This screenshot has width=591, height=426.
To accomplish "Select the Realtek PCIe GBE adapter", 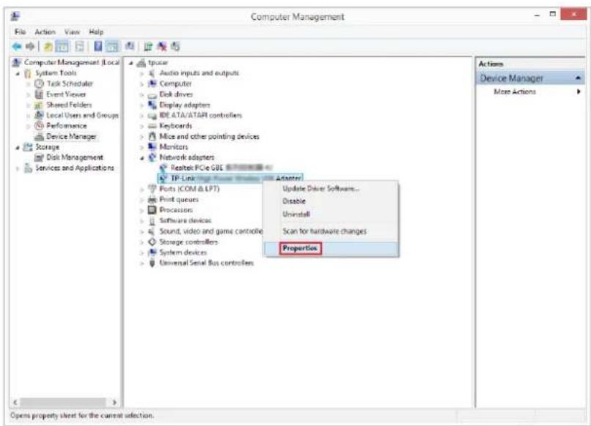I will 221,168.
